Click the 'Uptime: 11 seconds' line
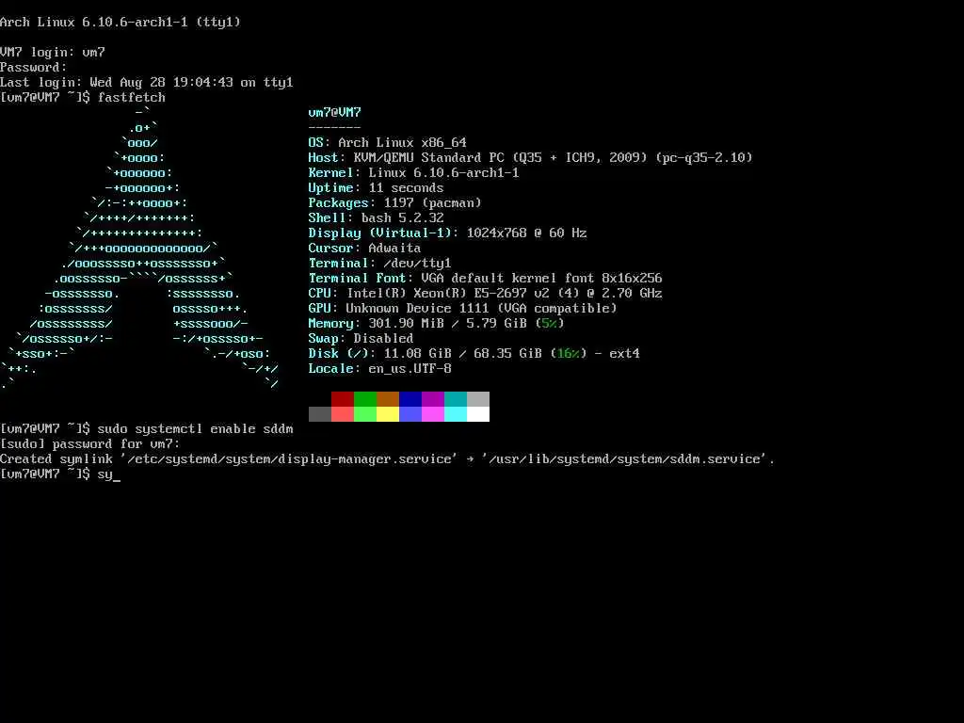 pyautogui.click(x=376, y=187)
